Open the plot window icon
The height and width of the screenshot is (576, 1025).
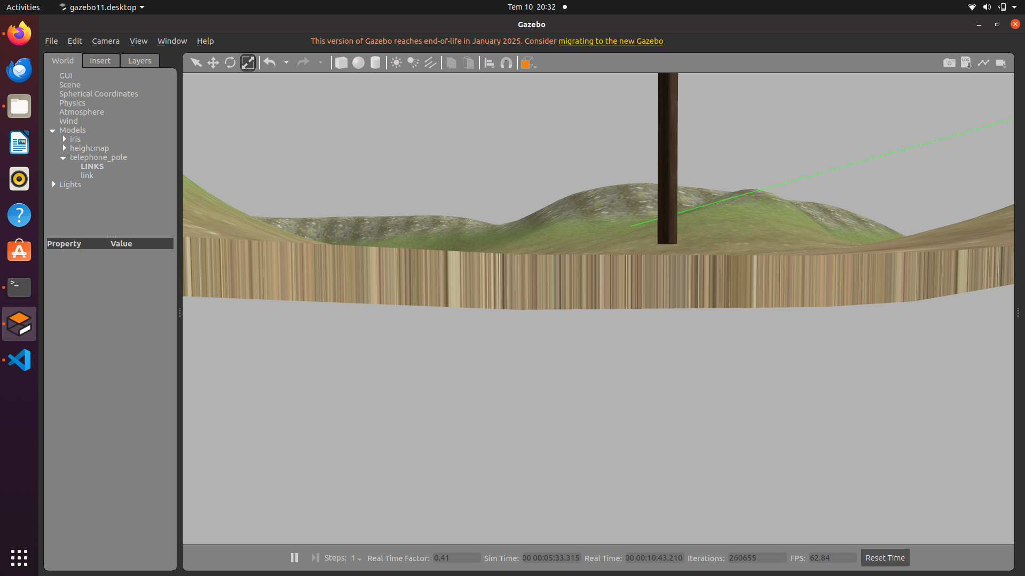(983, 63)
